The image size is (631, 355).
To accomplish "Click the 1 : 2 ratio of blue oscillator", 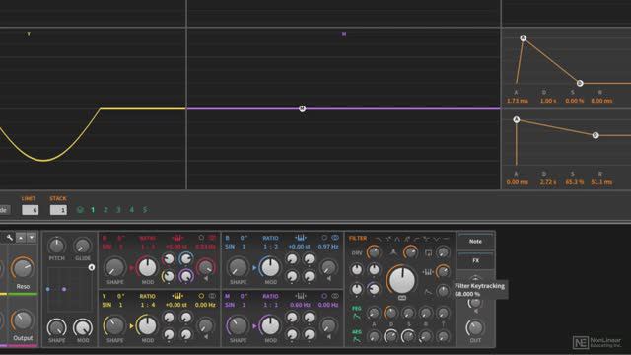I will (270, 247).
